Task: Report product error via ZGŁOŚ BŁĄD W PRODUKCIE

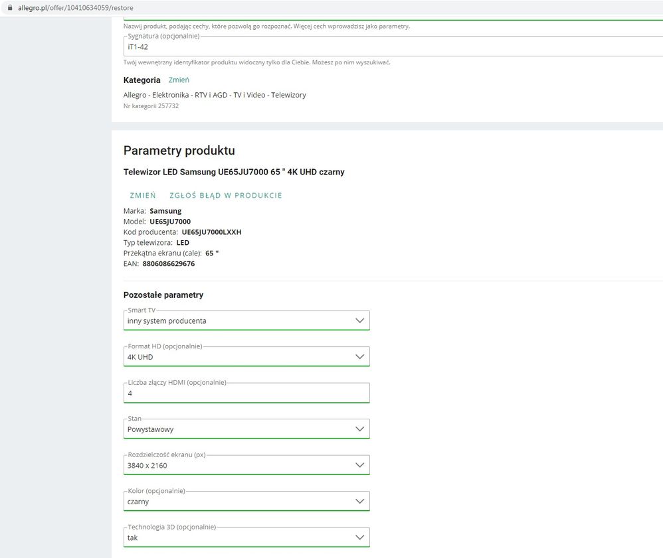Action: pos(226,195)
